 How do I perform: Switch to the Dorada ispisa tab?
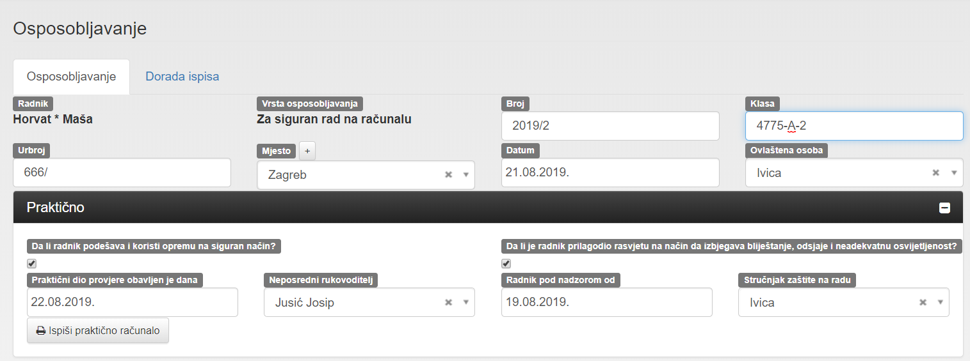tap(182, 77)
